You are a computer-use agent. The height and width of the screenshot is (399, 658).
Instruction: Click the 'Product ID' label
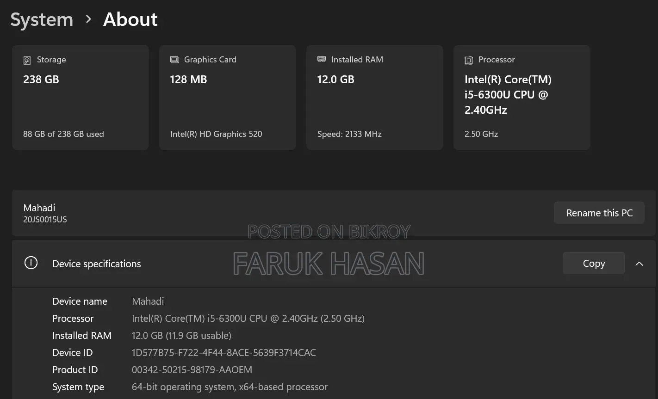click(x=75, y=370)
